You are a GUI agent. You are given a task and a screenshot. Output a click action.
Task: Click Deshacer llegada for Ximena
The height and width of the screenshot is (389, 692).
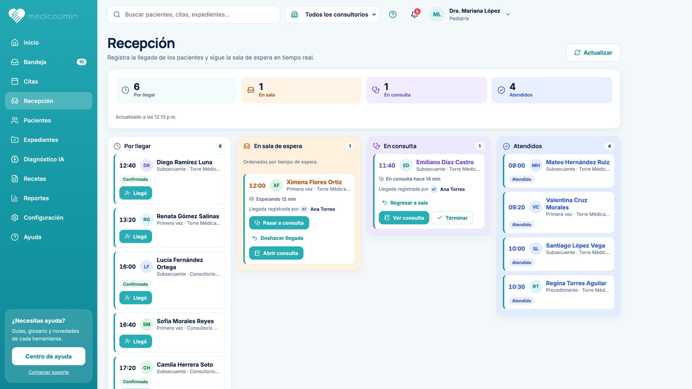pyautogui.click(x=278, y=238)
